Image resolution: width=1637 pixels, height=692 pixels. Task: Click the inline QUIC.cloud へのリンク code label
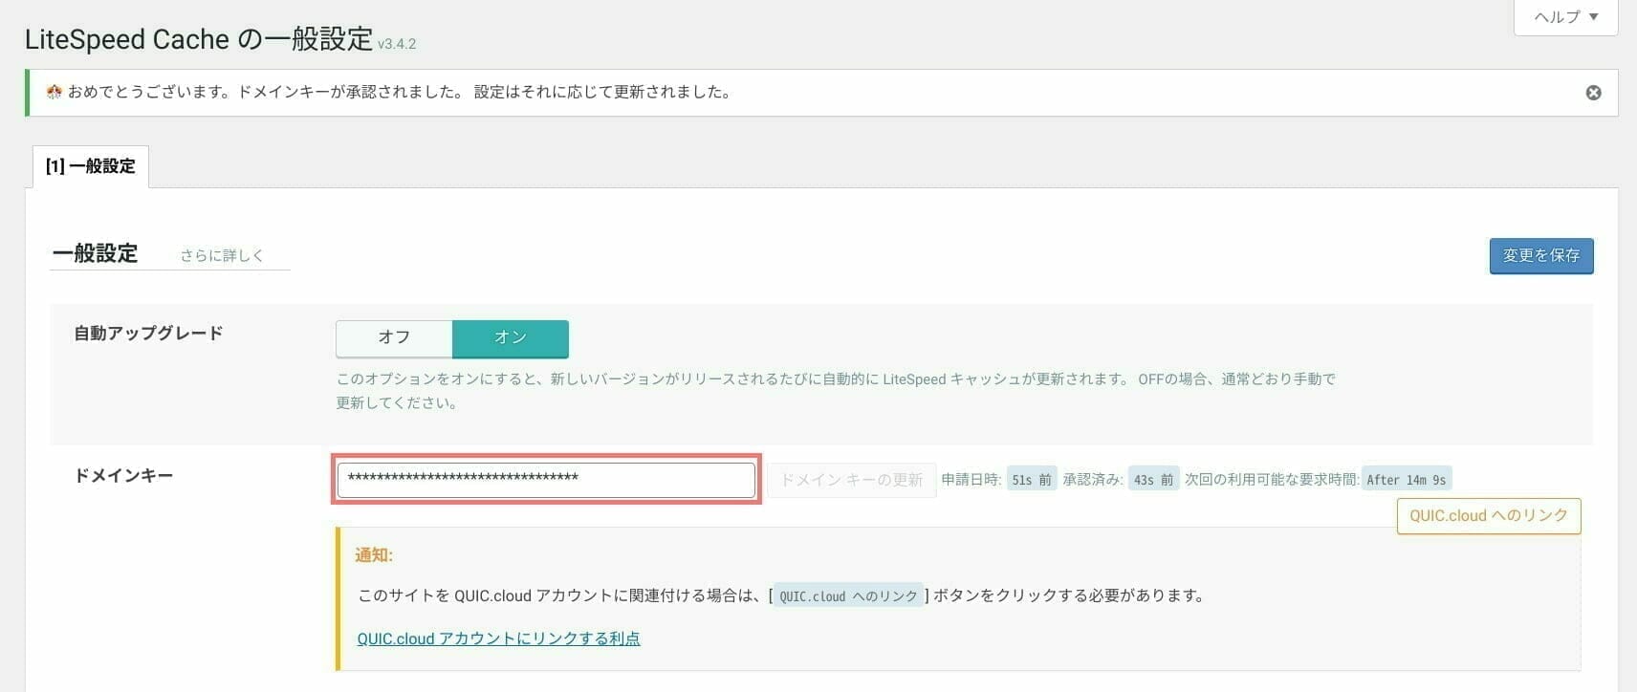point(848,596)
